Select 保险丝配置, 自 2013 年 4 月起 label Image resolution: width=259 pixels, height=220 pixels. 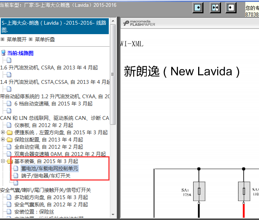49,140
